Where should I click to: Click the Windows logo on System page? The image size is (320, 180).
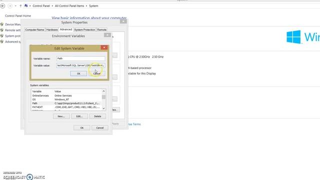click(x=293, y=37)
